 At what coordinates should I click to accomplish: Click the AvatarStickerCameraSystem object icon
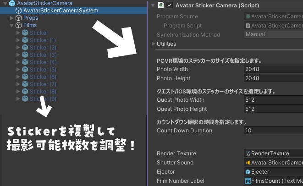click(18, 11)
